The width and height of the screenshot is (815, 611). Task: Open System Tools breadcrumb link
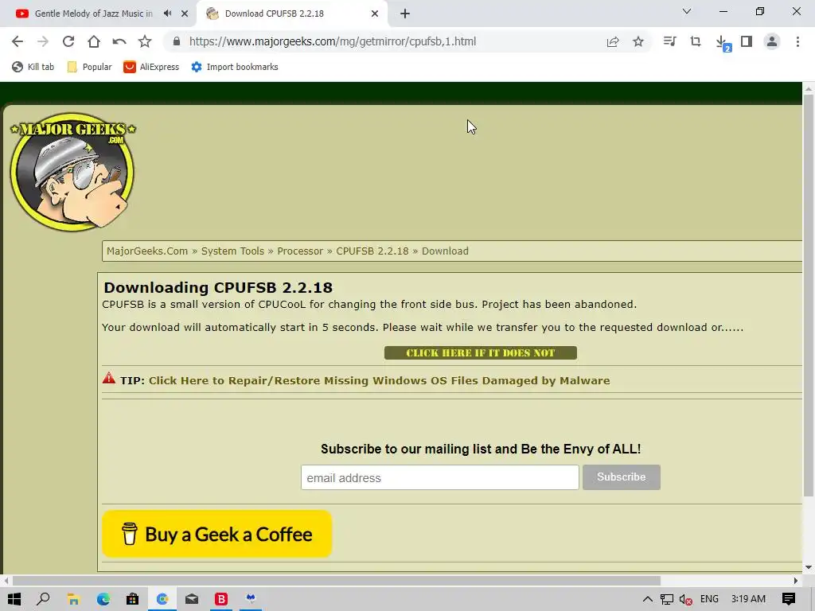click(x=232, y=251)
